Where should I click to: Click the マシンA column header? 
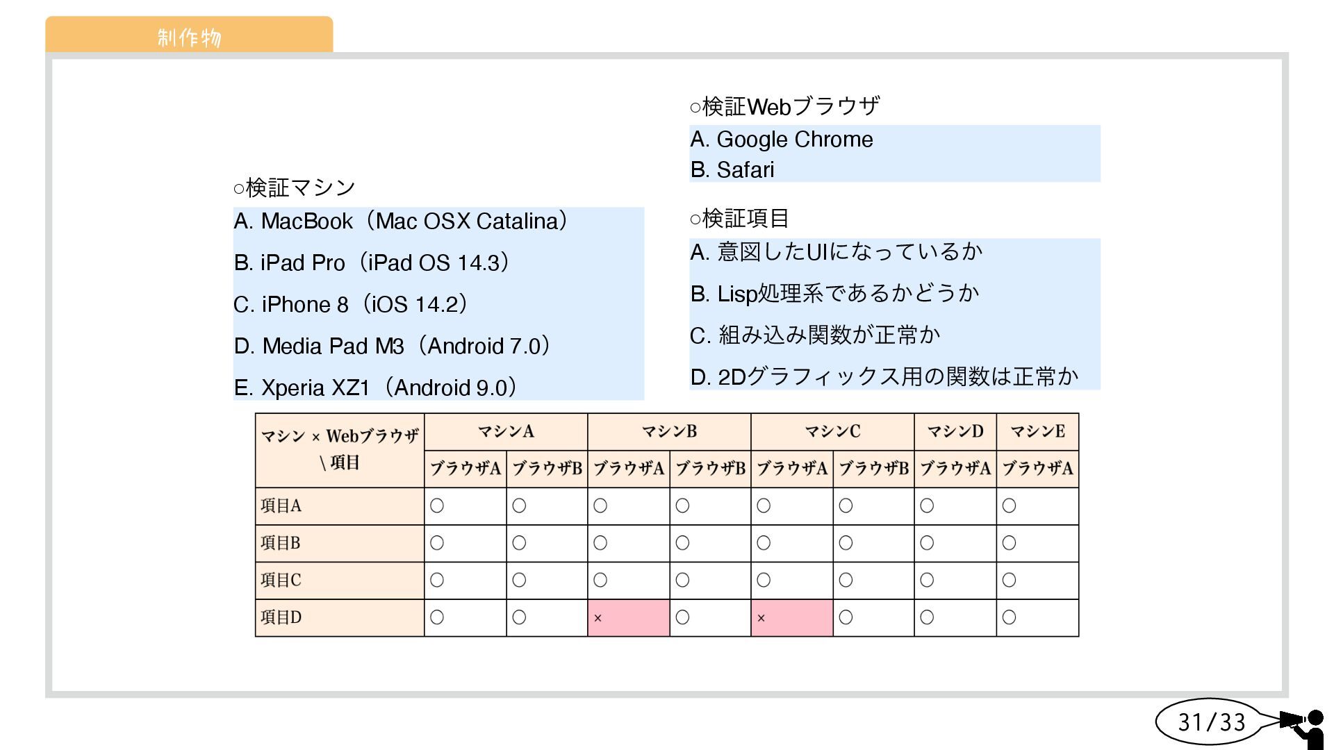[x=506, y=431]
